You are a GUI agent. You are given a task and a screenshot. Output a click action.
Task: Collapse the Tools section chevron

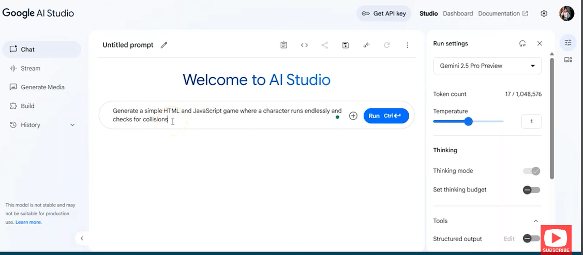click(x=535, y=221)
